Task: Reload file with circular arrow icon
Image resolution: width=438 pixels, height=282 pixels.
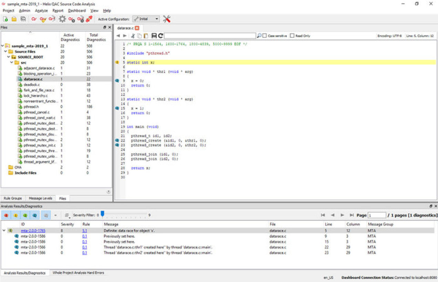Action: [x=160, y=36]
